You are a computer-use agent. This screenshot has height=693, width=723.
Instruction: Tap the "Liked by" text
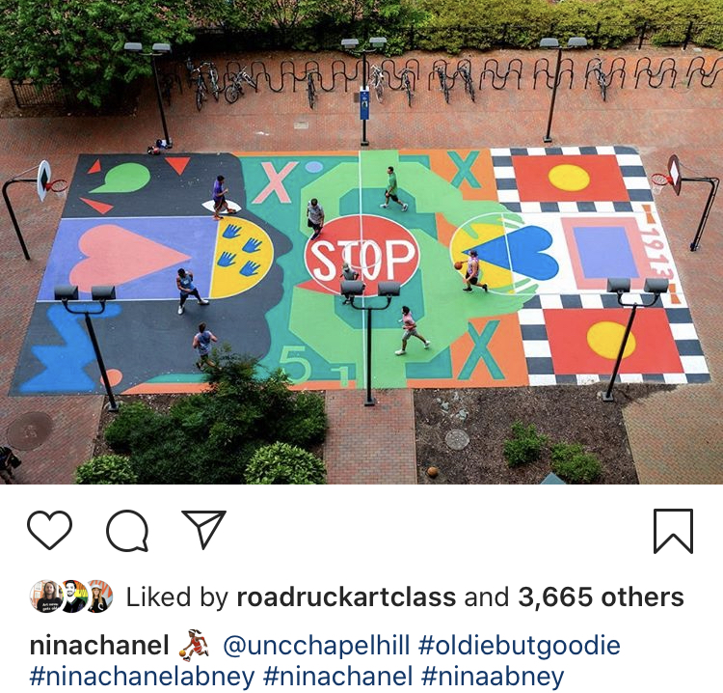pos(176,597)
